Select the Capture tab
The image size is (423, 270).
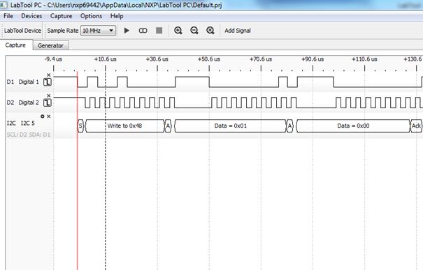click(x=15, y=45)
